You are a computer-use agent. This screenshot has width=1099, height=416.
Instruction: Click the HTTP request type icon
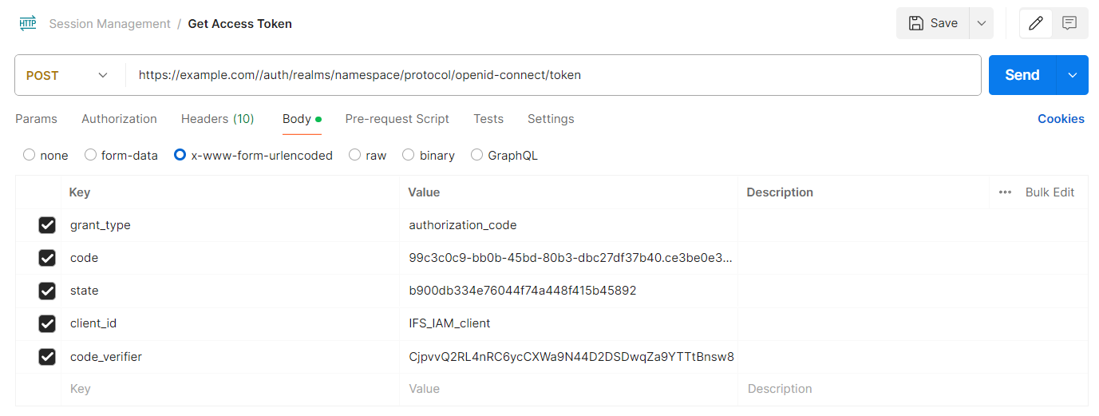28,23
